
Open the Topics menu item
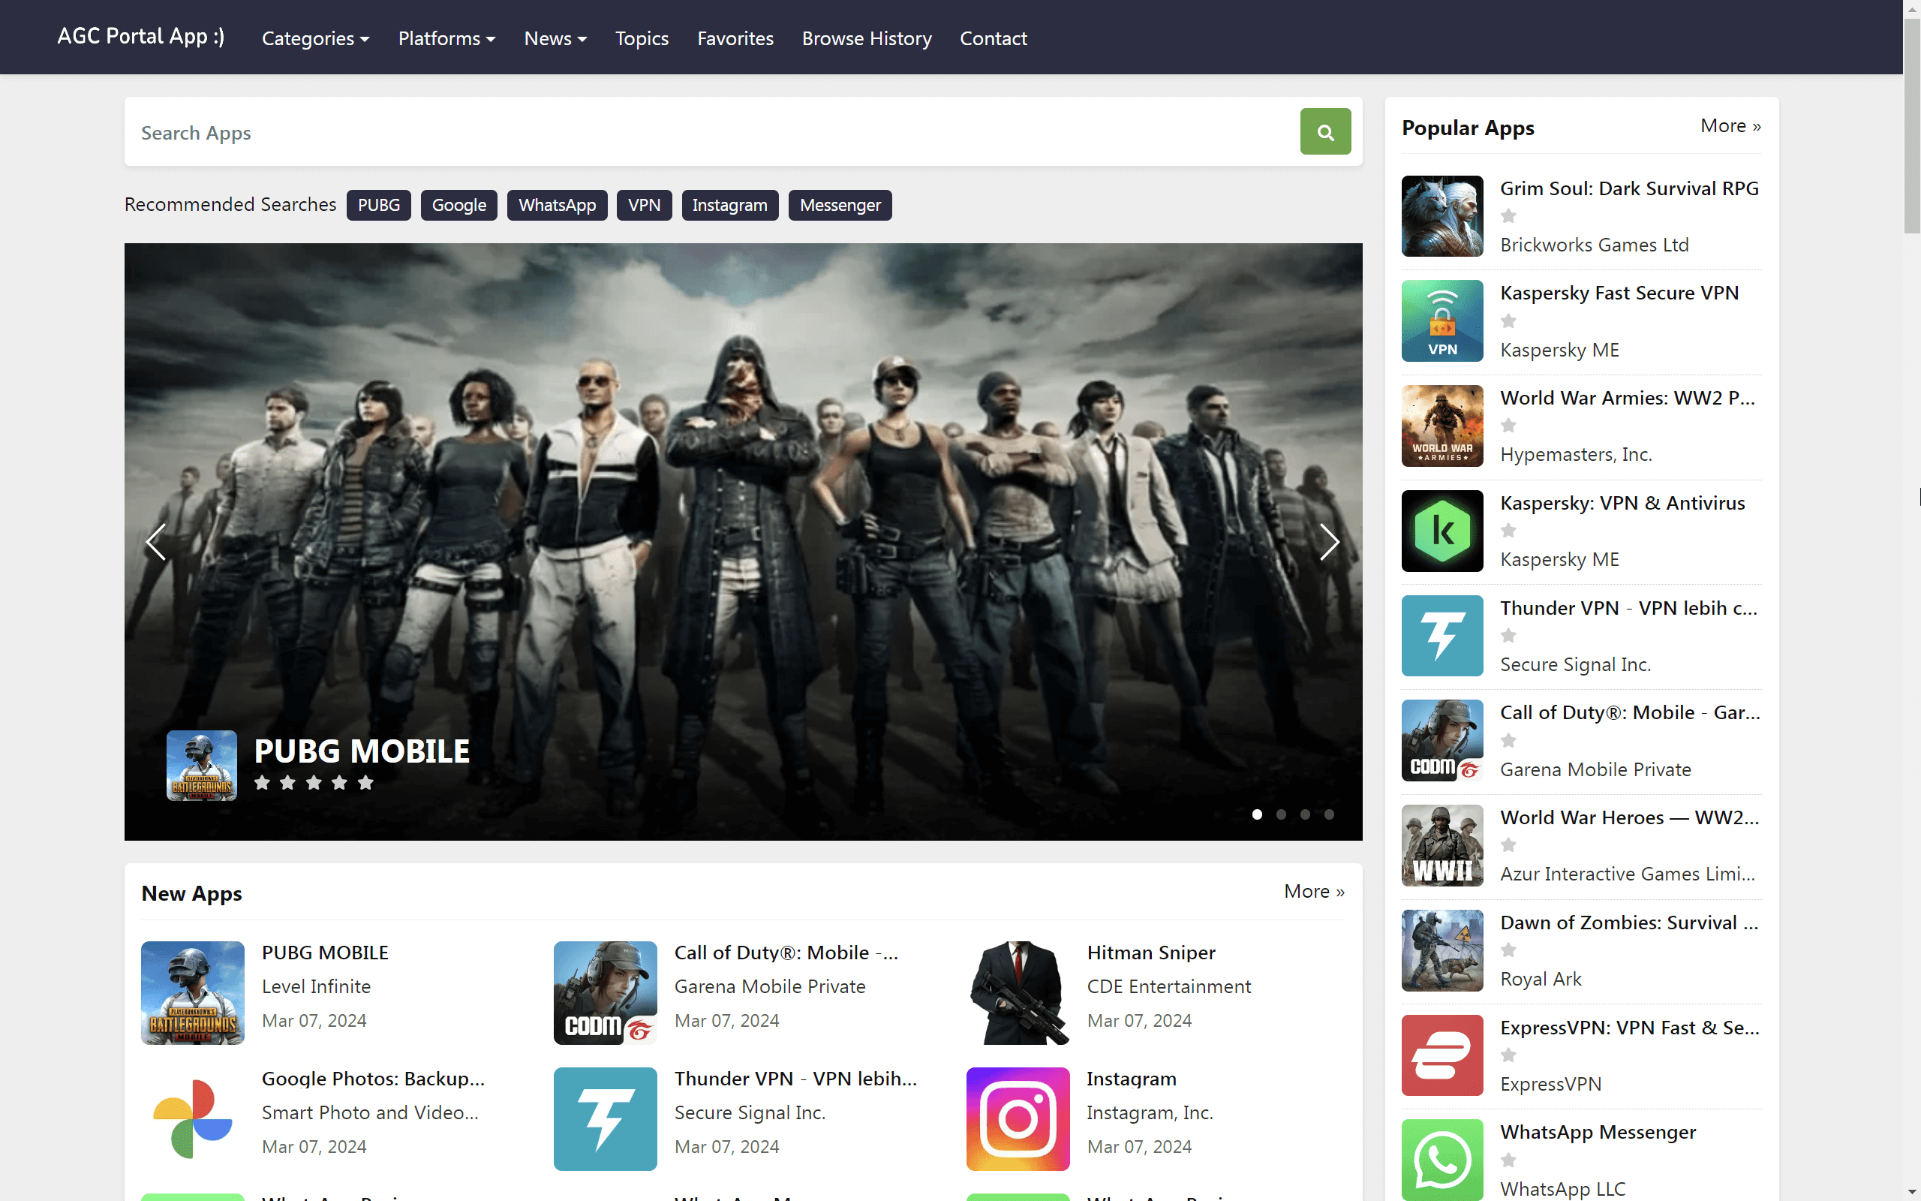(642, 38)
